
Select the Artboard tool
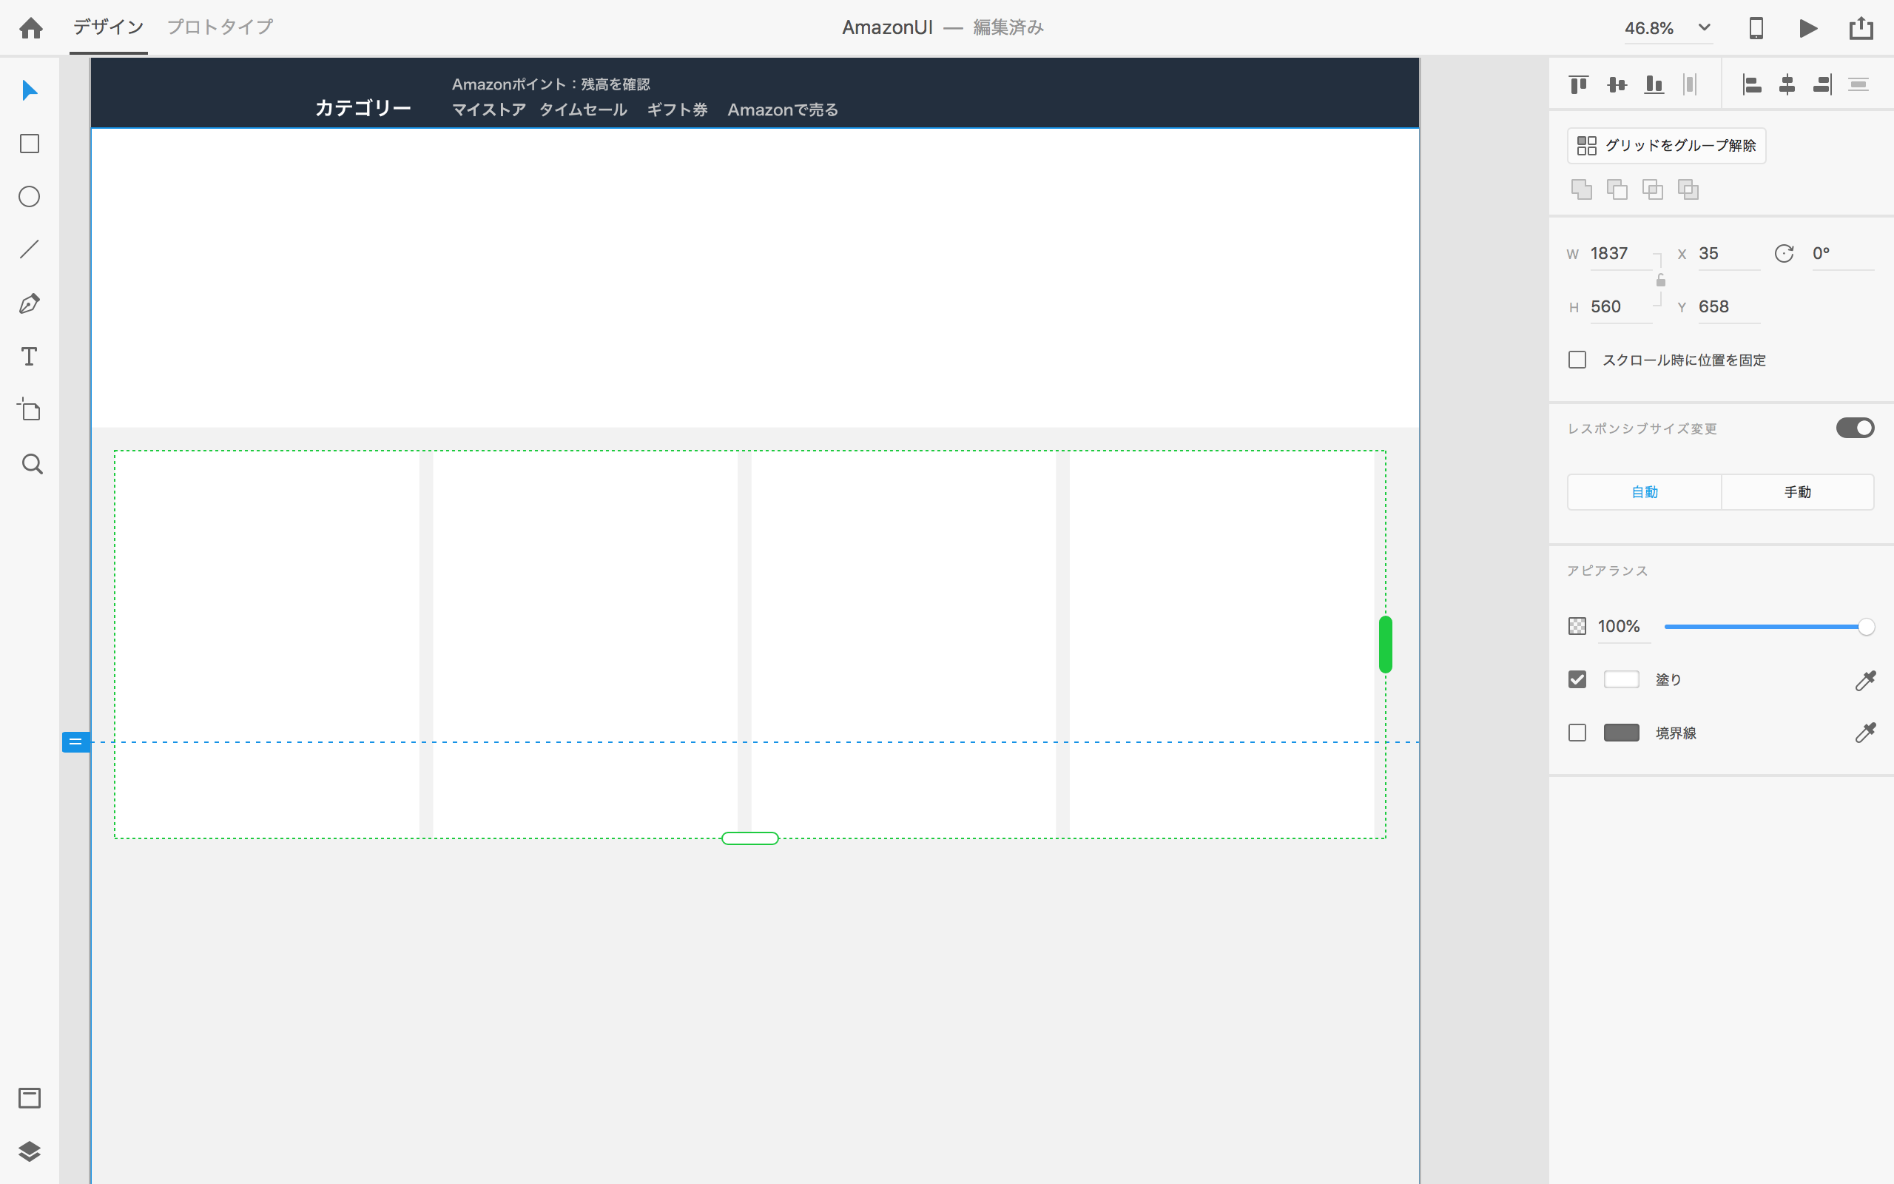pos(30,409)
